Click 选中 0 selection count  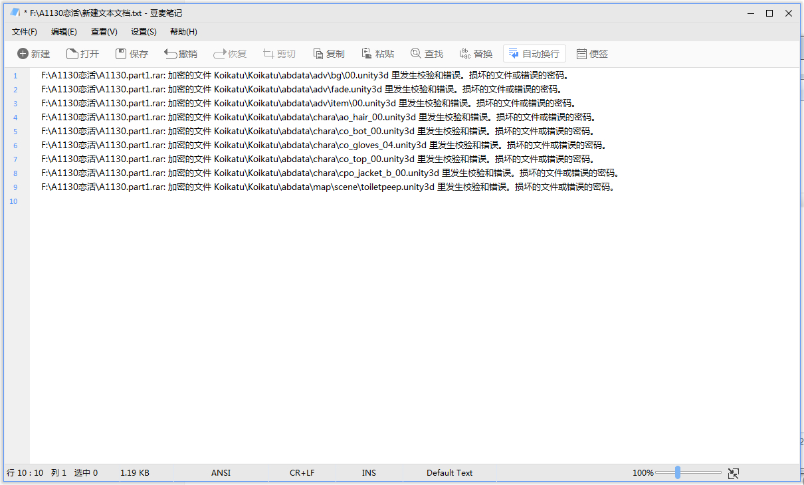[x=86, y=473]
